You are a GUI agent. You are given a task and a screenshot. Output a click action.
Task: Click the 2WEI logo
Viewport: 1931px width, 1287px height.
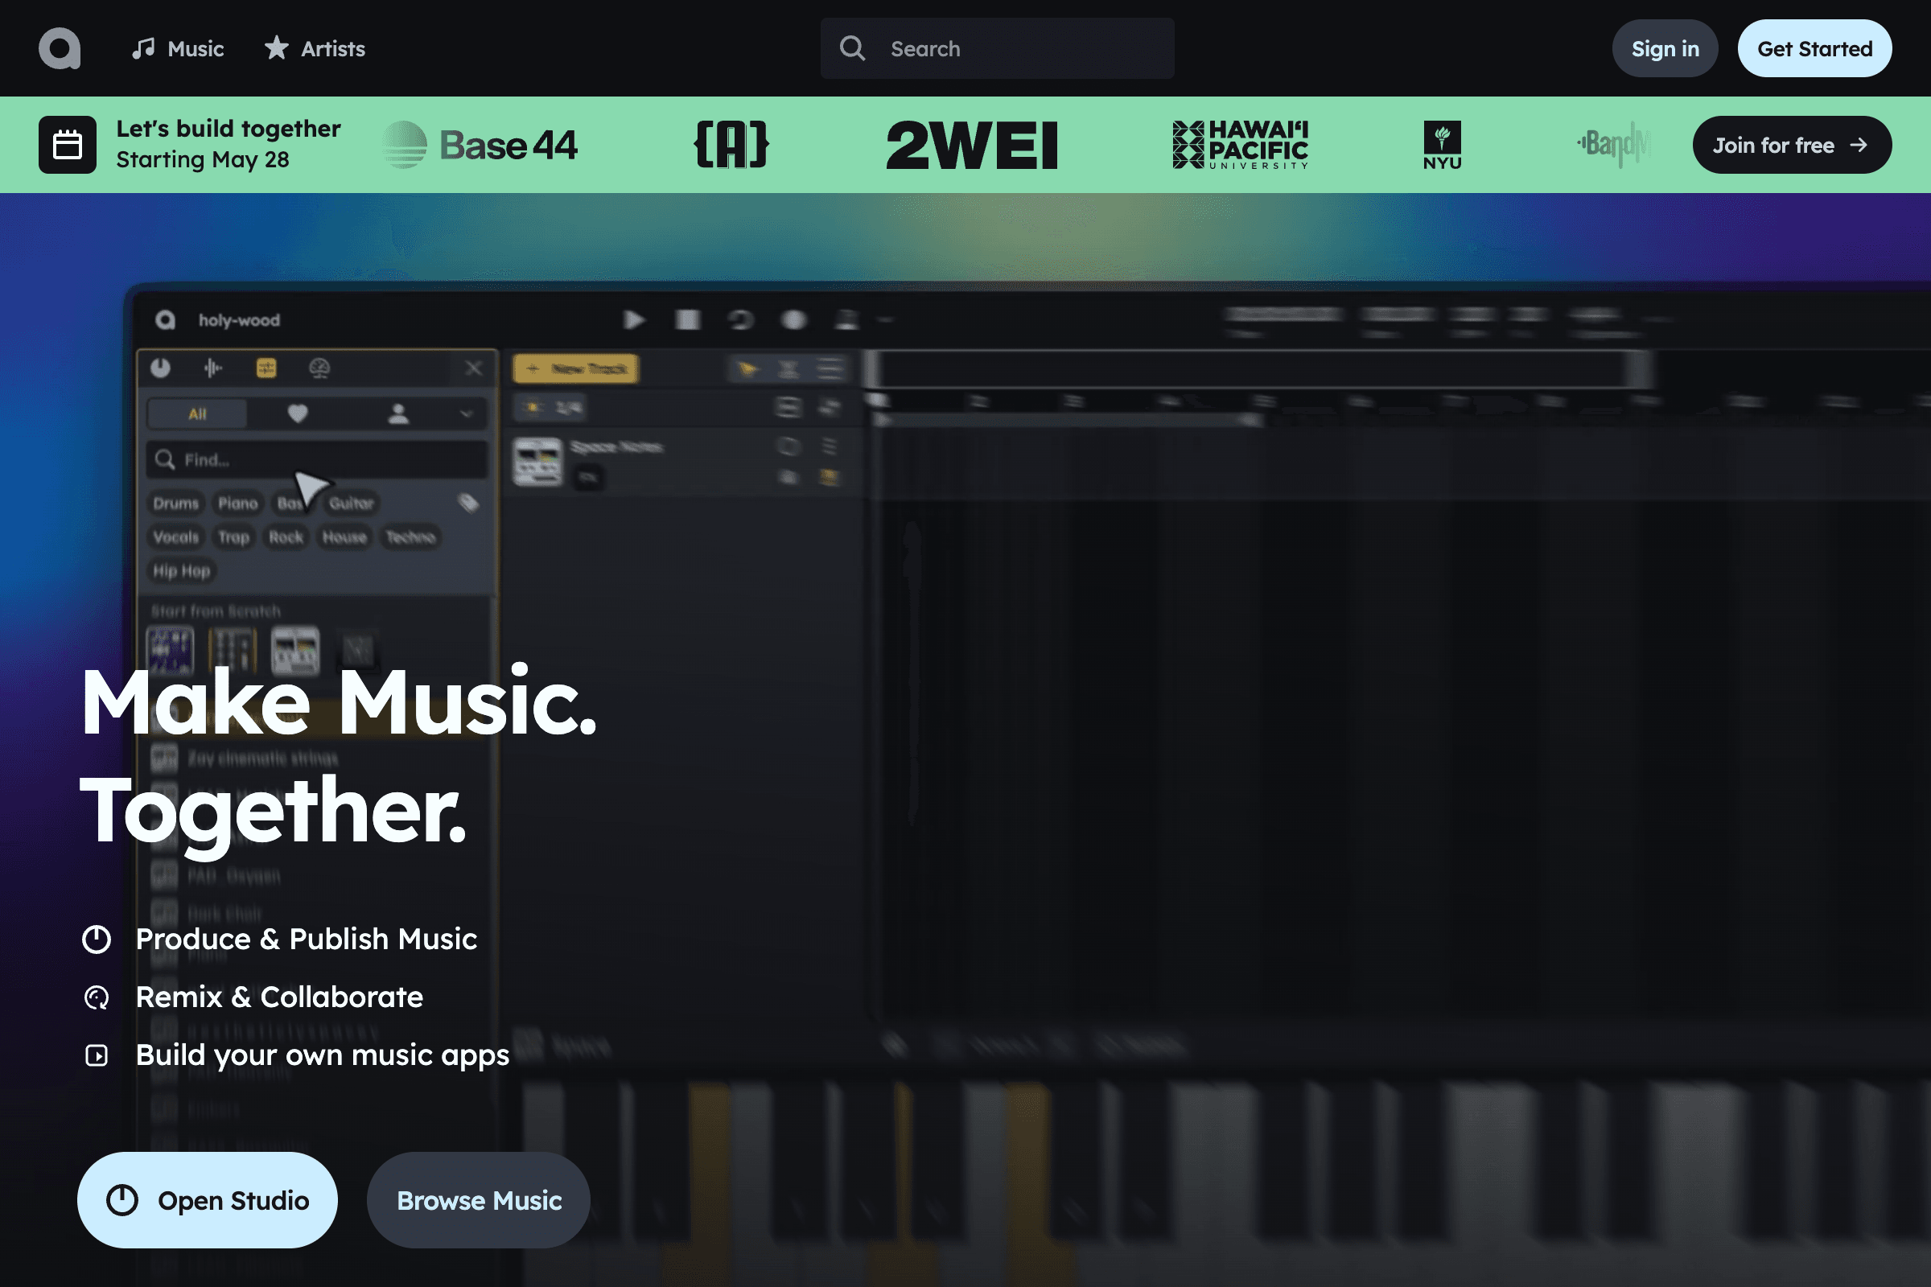pos(972,146)
